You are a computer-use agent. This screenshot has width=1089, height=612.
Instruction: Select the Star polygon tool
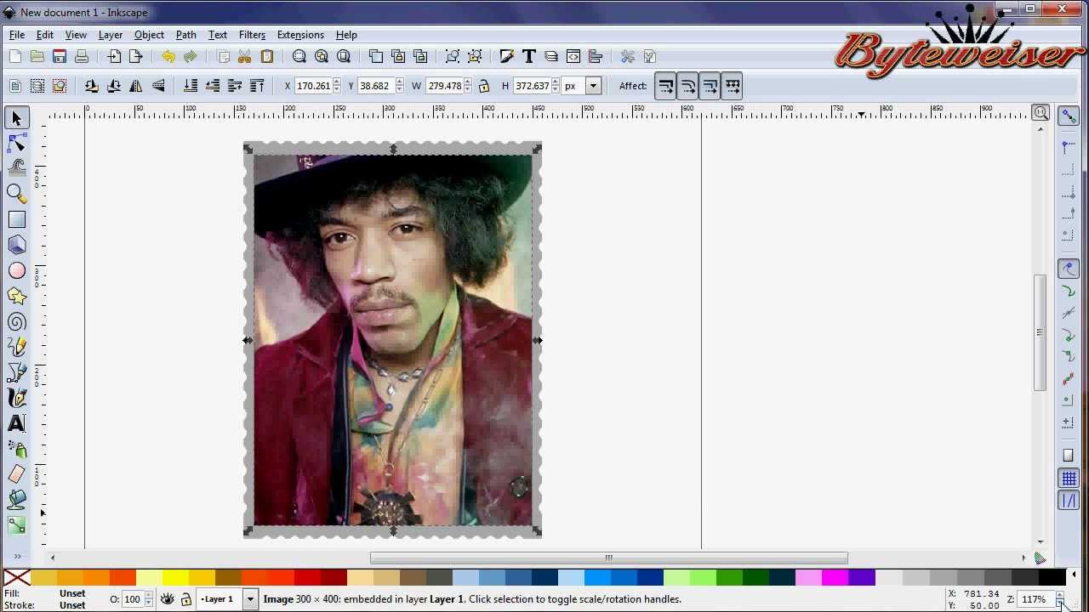(x=16, y=296)
